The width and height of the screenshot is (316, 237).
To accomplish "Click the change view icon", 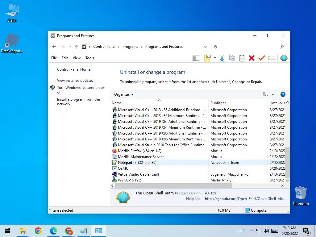I will pos(266,94).
